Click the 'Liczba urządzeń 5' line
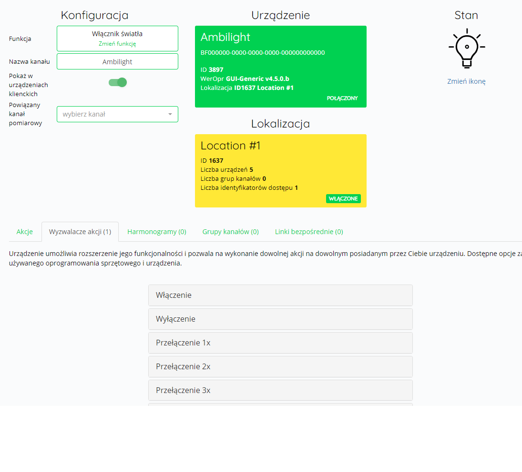Image resolution: width=522 pixels, height=472 pixels. pos(227,170)
